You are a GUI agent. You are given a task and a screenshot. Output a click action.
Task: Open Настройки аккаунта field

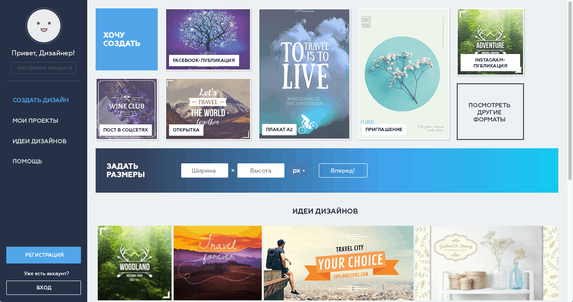44,67
